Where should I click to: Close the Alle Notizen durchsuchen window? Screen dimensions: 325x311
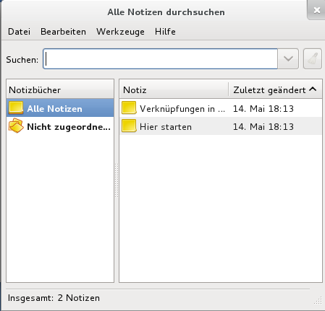pyautogui.click(x=316, y=10)
